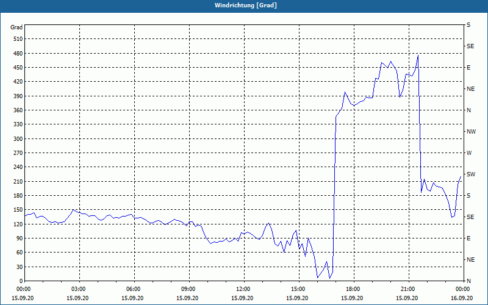Viewport: 488px width, 305px height.
Task: Select the 270 left axis value
Action: click(x=18, y=153)
